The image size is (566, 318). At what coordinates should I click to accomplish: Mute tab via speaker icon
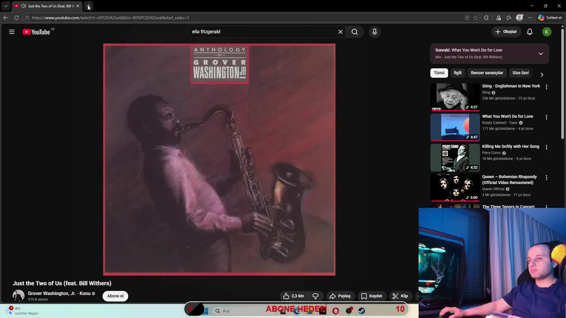(23, 6)
